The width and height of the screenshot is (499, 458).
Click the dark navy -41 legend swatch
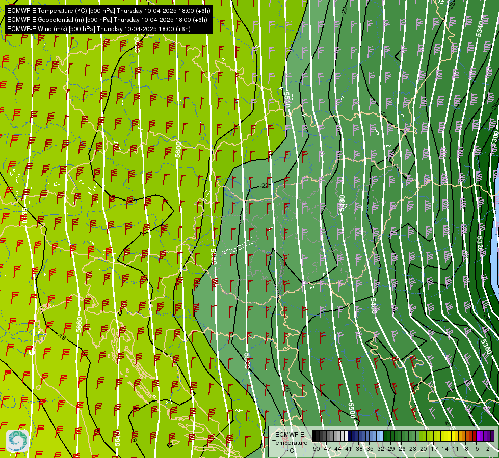(x=350, y=436)
